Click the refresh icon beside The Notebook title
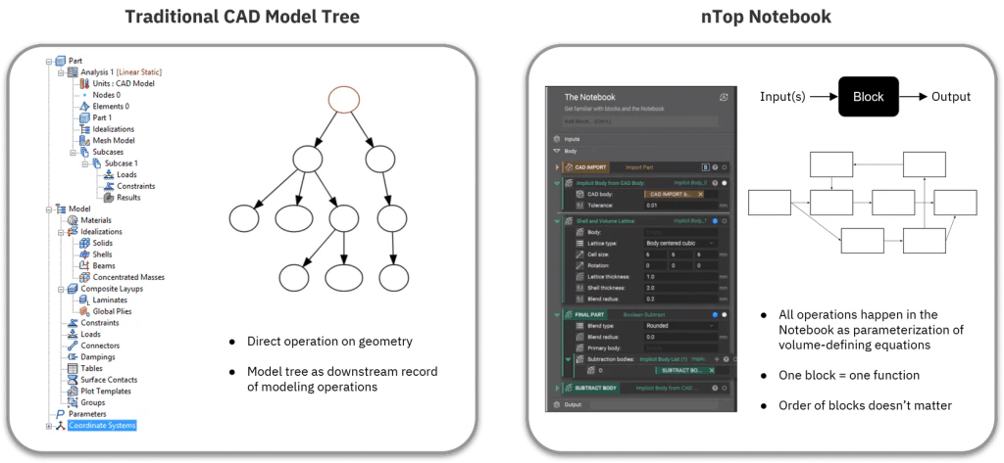This screenshot has height=463, width=1004. pyautogui.click(x=724, y=97)
